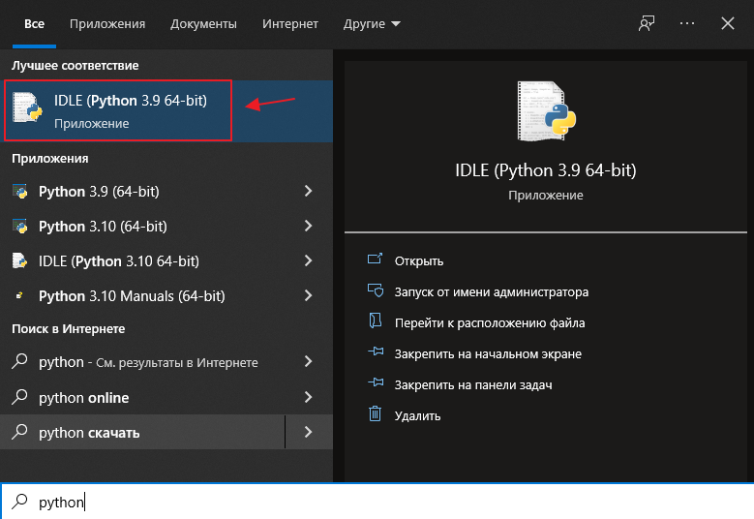This screenshot has height=519, width=754.
Task: Switch to the Документы tab
Action: 203,23
